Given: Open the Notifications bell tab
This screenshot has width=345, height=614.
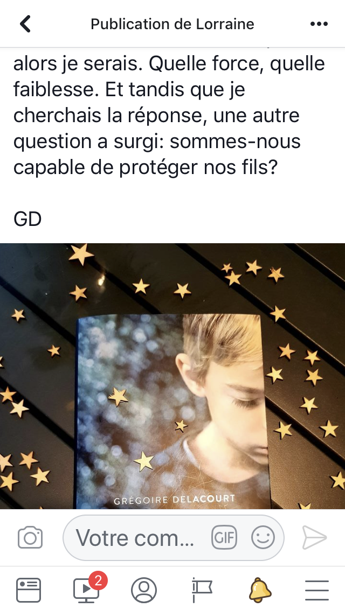Looking at the screenshot, I should tap(260, 590).
